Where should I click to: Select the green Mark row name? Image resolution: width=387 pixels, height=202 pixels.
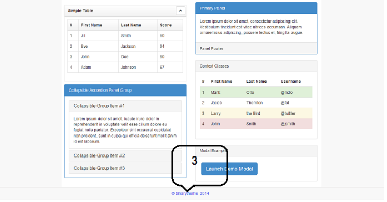click(215, 92)
